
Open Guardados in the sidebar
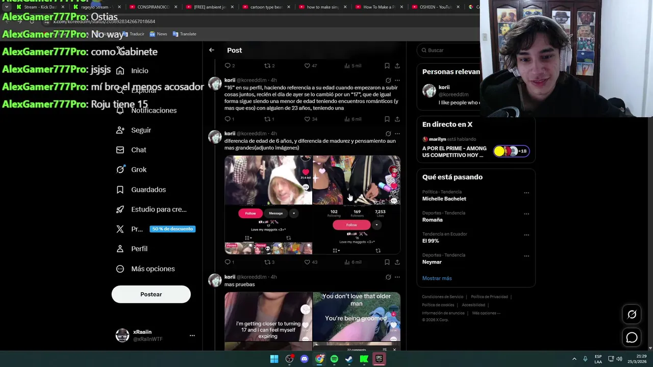pyautogui.click(x=141, y=190)
